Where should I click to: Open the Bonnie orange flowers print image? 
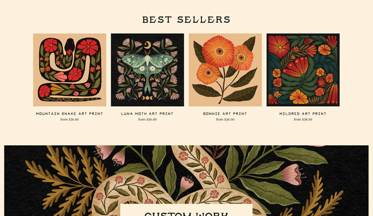pyautogui.click(x=225, y=70)
